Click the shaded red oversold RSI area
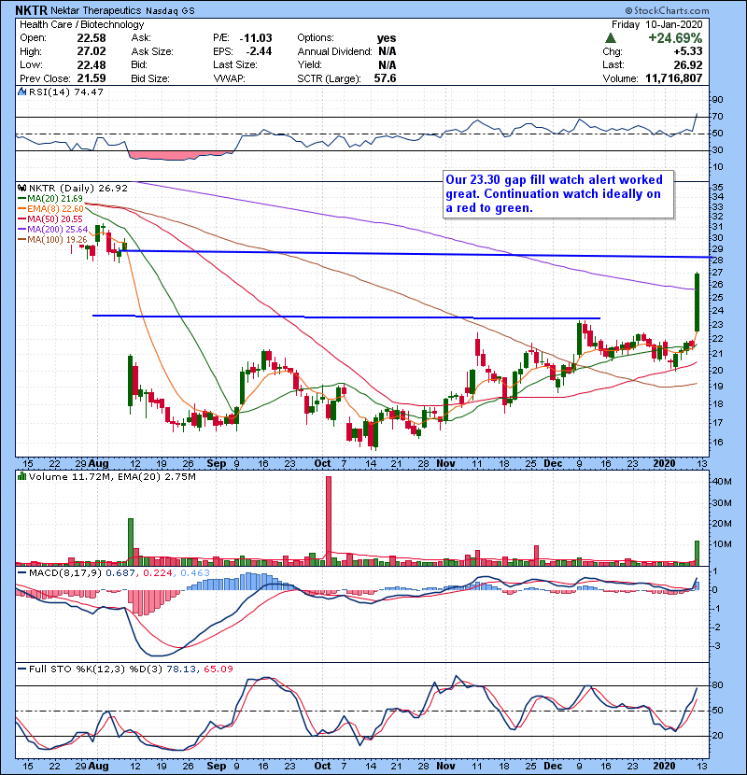 177,153
